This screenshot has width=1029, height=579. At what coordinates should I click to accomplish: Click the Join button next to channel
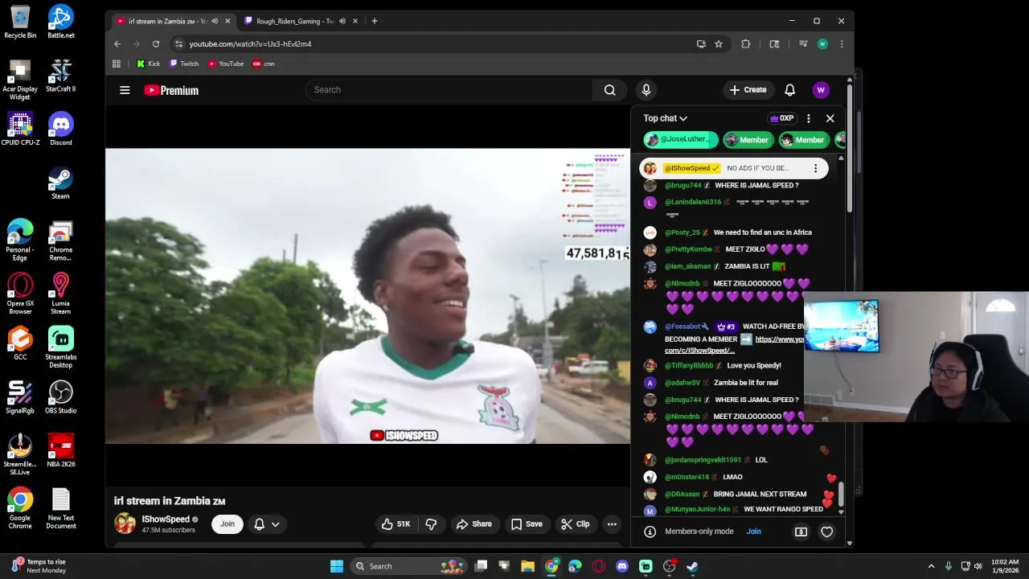click(x=228, y=524)
